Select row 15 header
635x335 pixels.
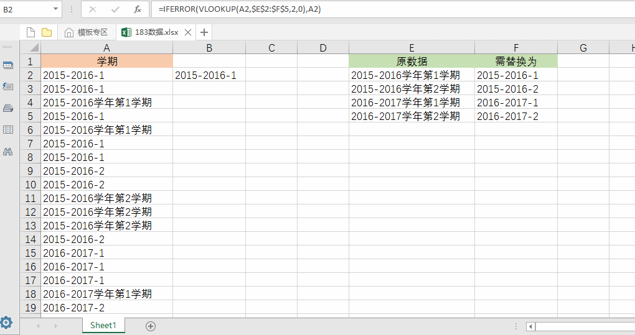31,252
